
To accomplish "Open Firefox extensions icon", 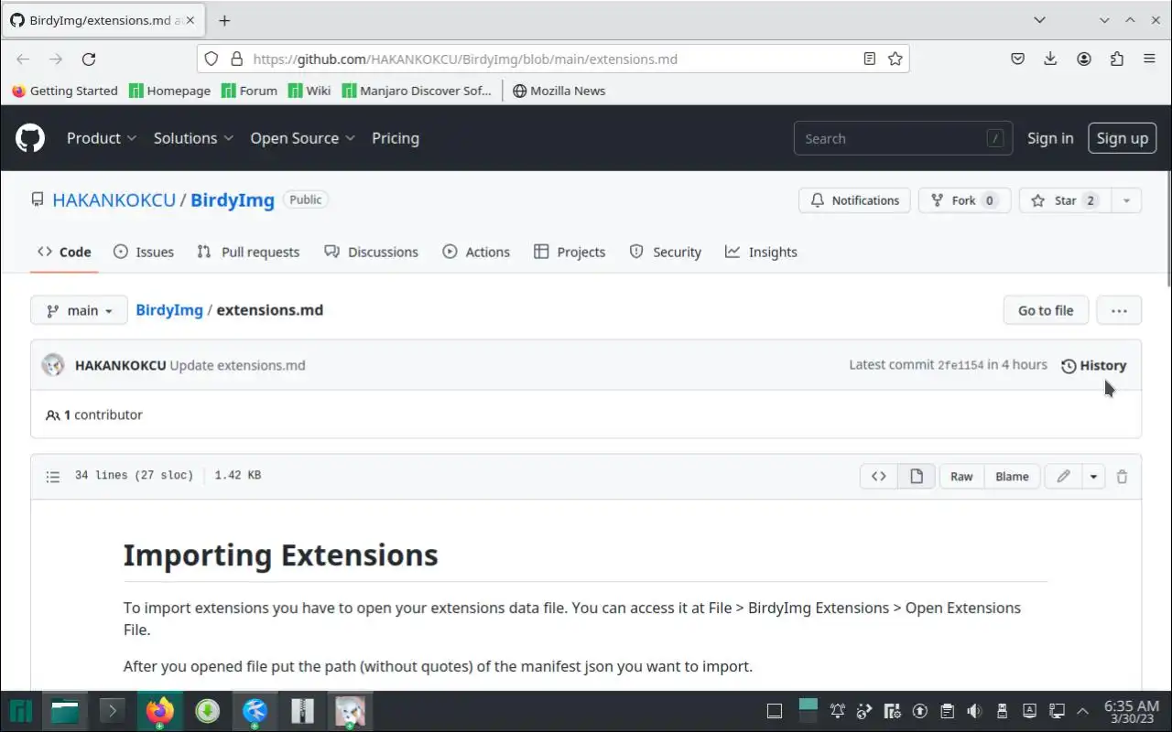I will pos(1117,59).
